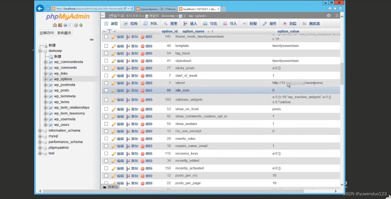Tick checkbox for site_icon row
The height and width of the screenshot is (199, 391).
click(106, 90)
